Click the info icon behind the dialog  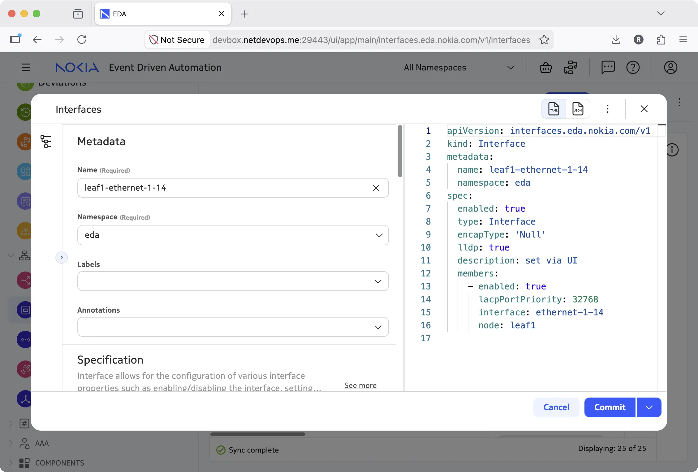click(673, 150)
